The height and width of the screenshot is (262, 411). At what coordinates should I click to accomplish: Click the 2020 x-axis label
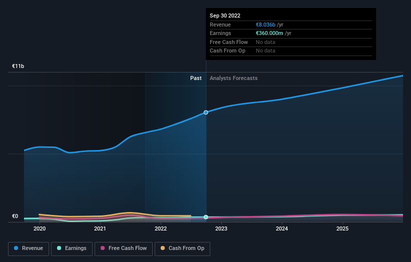(40, 228)
